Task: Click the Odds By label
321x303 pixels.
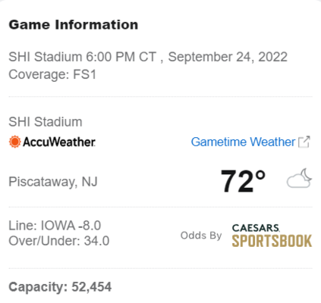Action: 201,236
